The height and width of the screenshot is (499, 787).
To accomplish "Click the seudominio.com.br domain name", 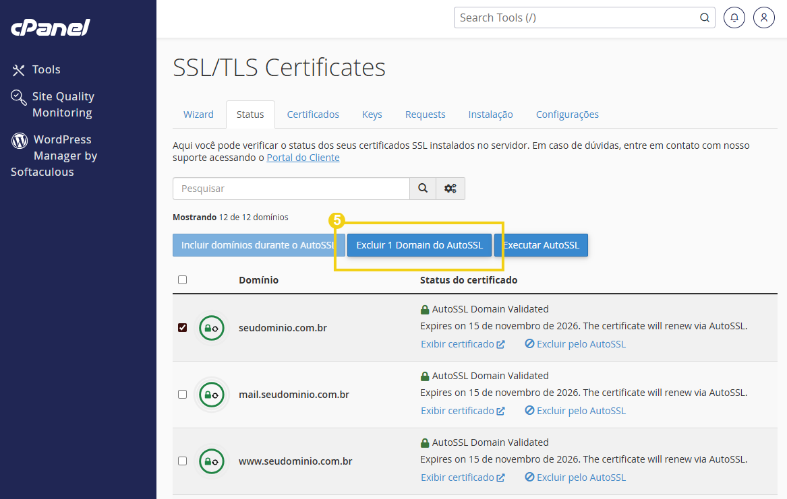I will pyautogui.click(x=283, y=328).
